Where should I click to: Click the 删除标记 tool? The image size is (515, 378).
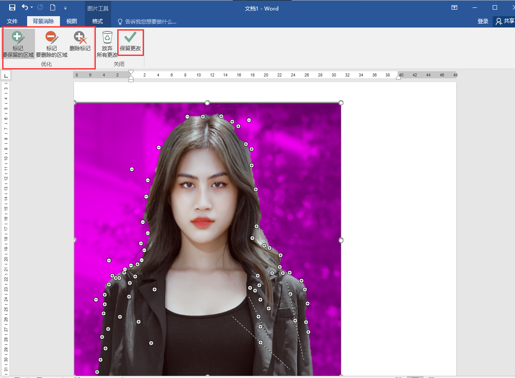(x=80, y=42)
